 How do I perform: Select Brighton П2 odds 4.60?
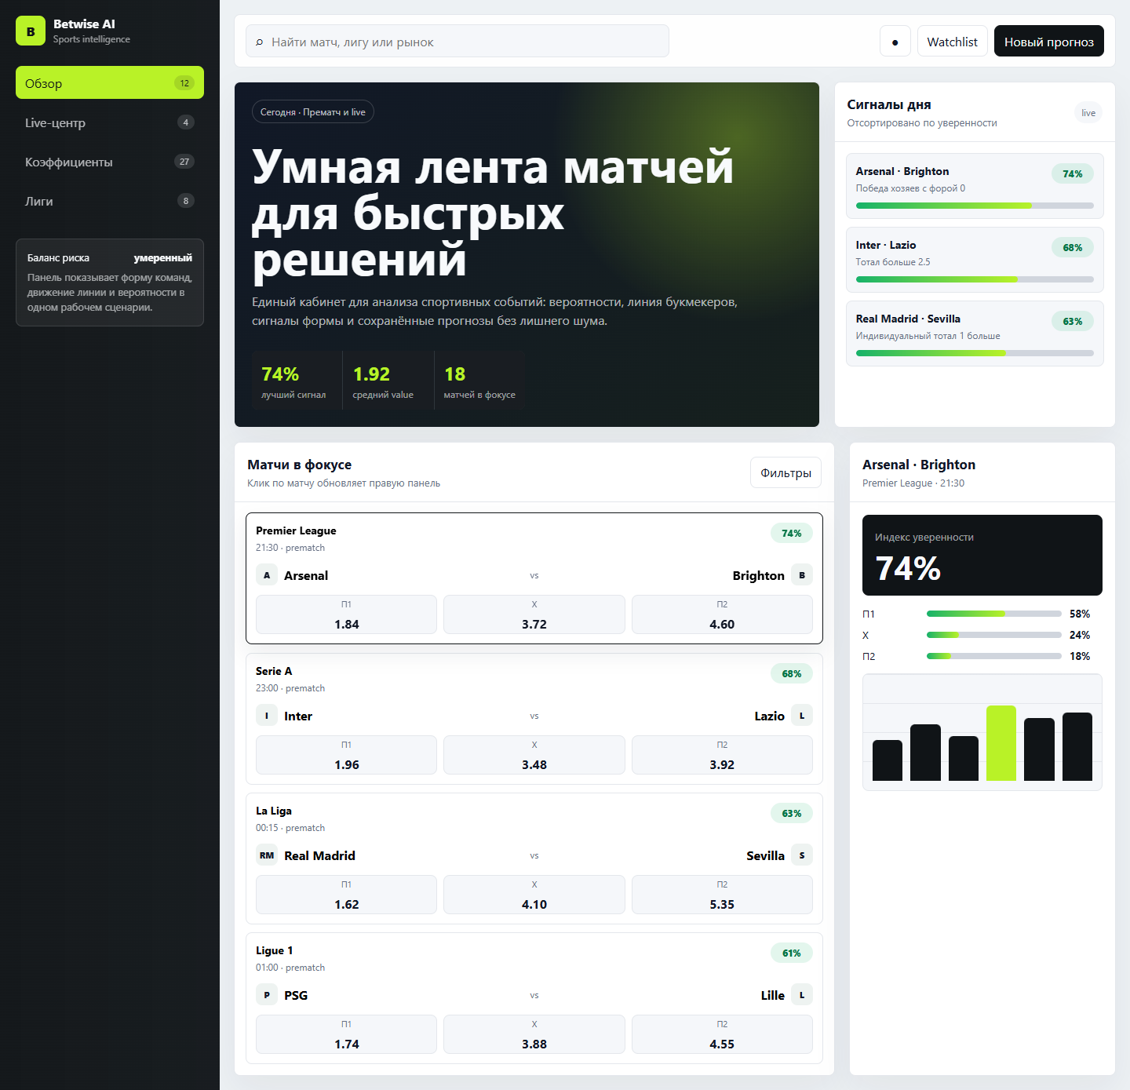click(722, 614)
